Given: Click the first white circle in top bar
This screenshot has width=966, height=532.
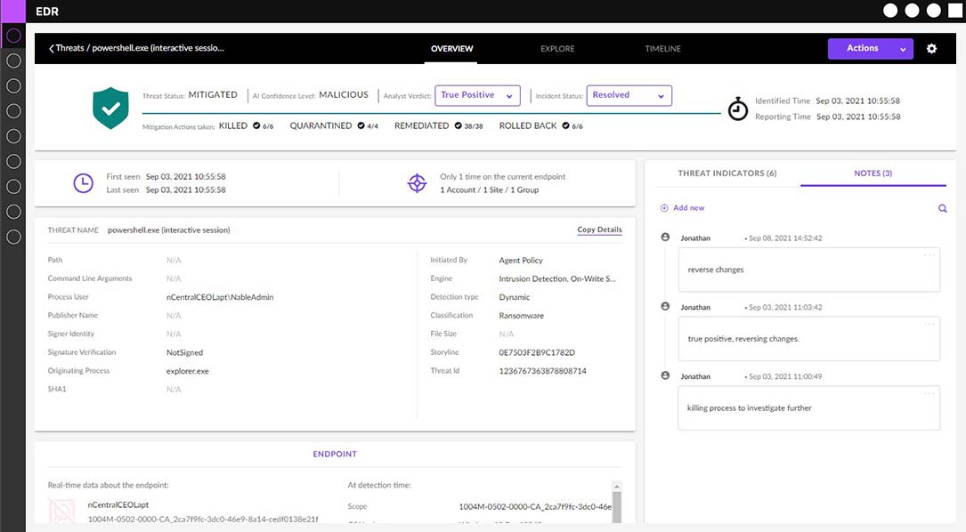Looking at the screenshot, I should coord(890,11).
